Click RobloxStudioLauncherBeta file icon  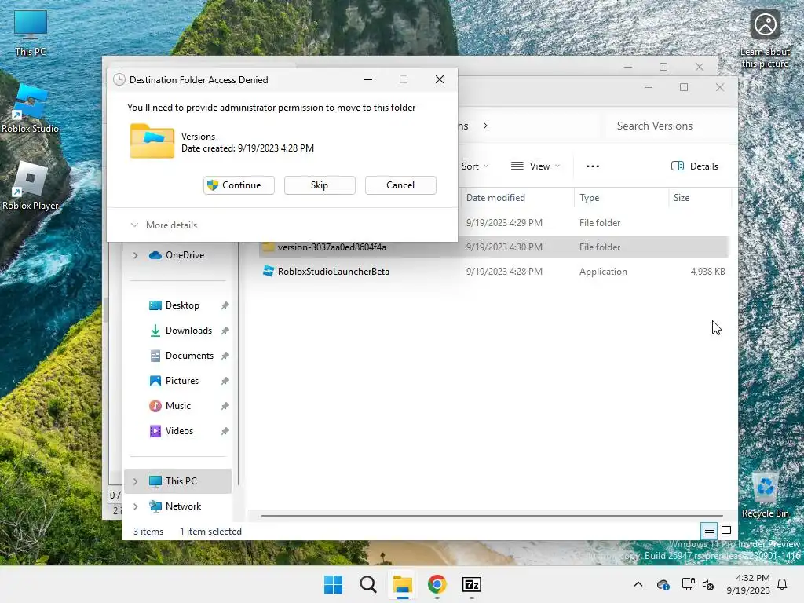[269, 271]
